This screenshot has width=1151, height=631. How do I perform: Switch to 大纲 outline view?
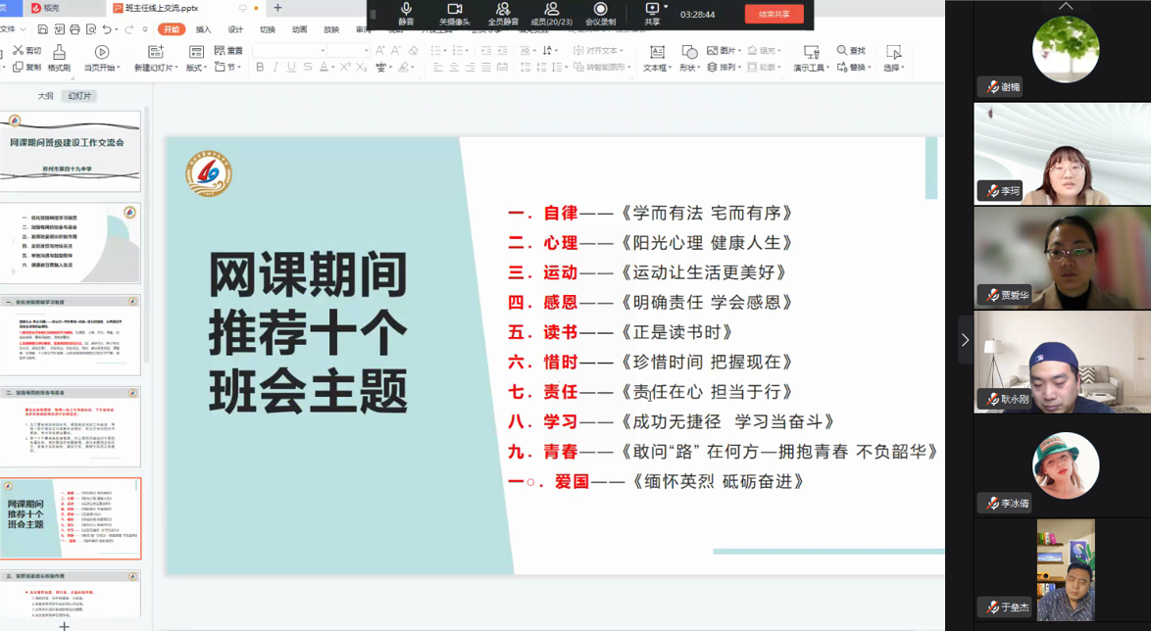tap(45, 96)
